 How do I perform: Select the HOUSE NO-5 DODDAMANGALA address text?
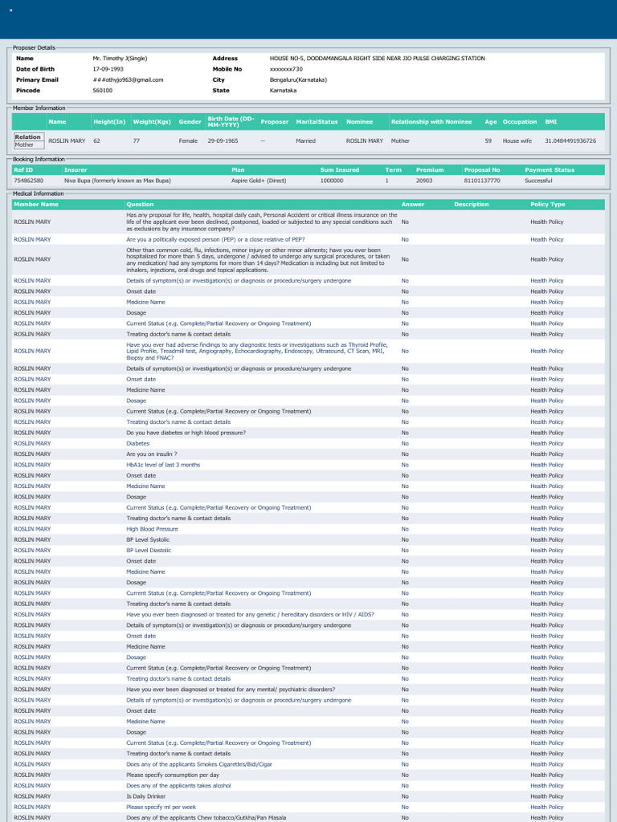click(x=378, y=58)
